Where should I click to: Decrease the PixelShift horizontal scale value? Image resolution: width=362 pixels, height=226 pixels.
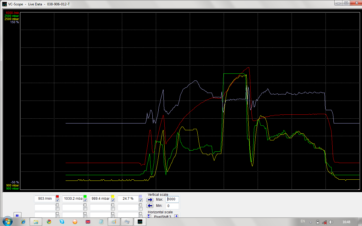click(x=149, y=216)
